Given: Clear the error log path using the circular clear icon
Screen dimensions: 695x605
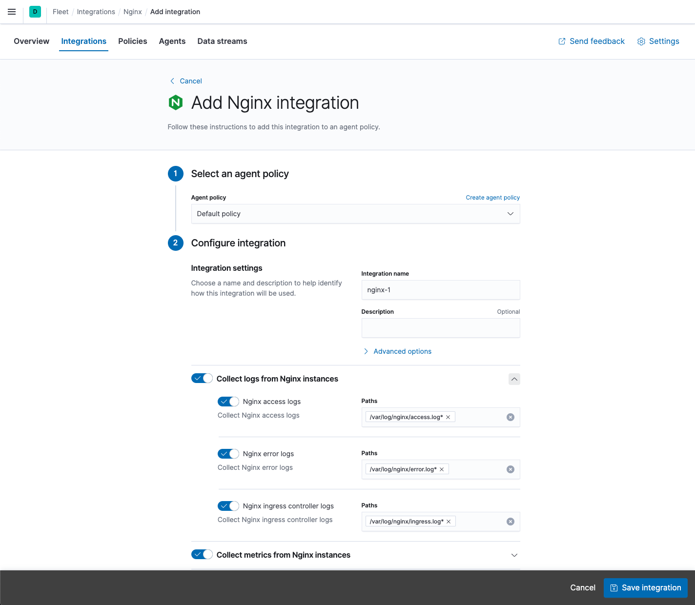Looking at the screenshot, I should pyautogui.click(x=511, y=469).
